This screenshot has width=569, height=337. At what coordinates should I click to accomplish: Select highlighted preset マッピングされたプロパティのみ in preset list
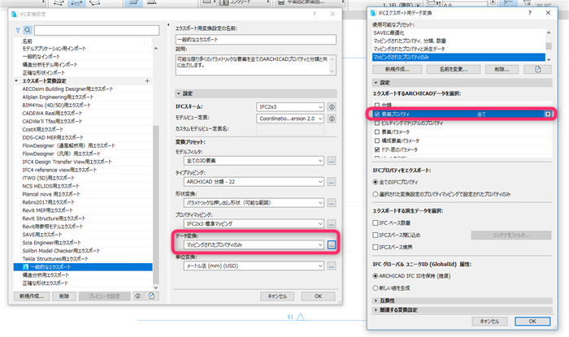coord(458,57)
